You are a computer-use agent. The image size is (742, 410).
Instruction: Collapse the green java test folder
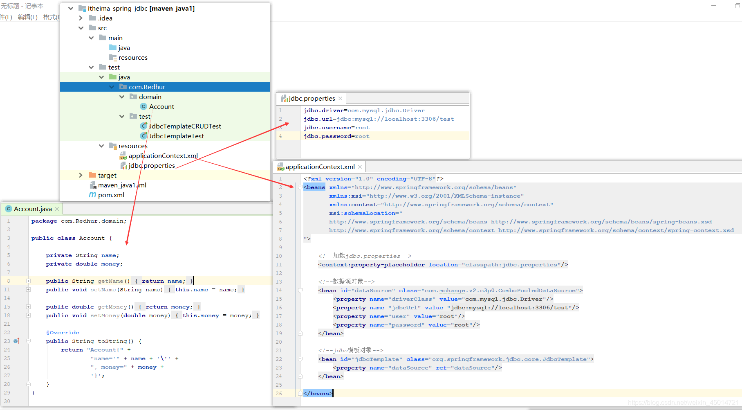[x=101, y=77]
